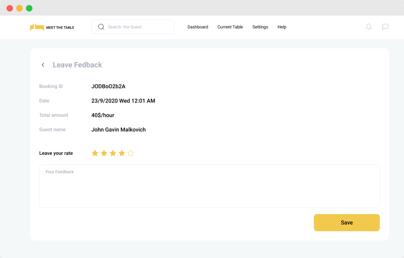Go to Current Table
Screen dimensions: 404x258
(x=230, y=27)
